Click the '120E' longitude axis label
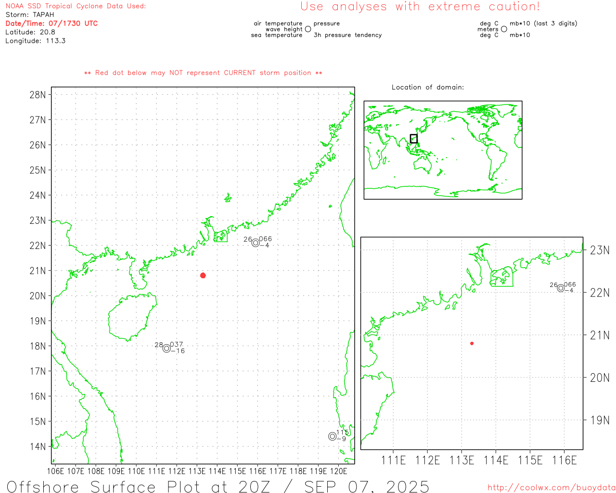The width and height of the screenshot is (616, 493). click(x=339, y=471)
